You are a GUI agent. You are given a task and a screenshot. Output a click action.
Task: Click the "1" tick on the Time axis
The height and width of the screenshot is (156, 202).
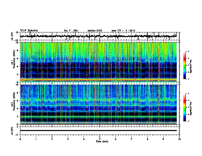click(36, 139)
